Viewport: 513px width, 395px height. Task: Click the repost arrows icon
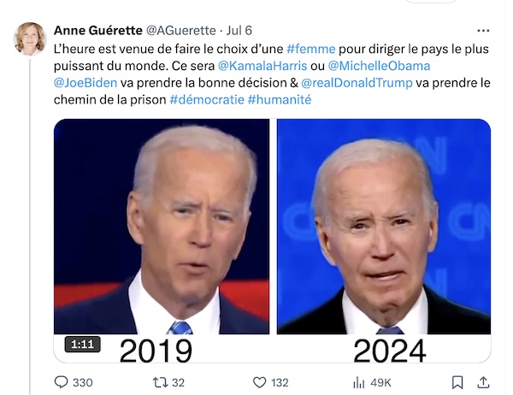pos(161,382)
